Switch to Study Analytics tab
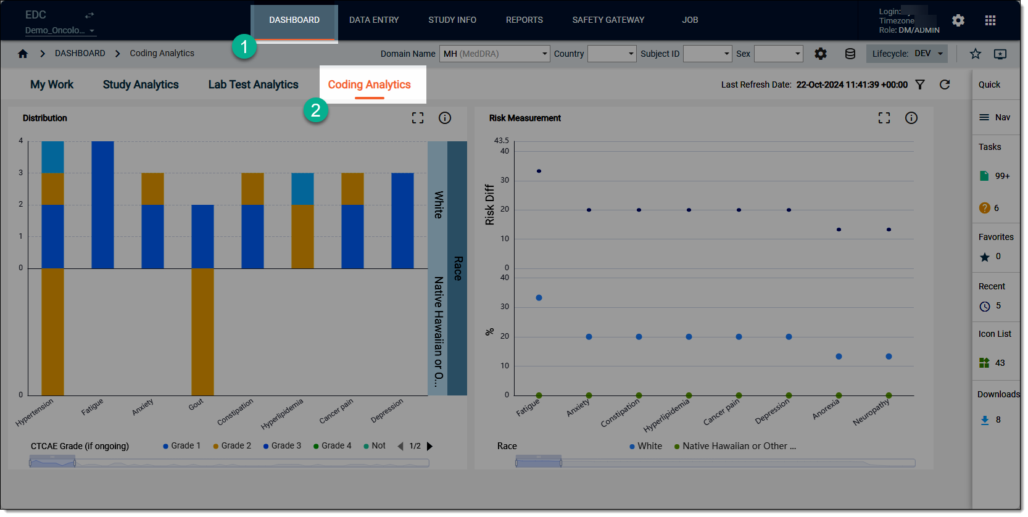 pos(141,85)
